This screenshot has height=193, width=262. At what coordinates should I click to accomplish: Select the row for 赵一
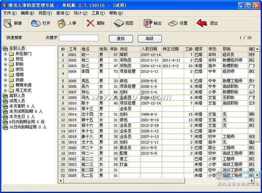[157, 55]
